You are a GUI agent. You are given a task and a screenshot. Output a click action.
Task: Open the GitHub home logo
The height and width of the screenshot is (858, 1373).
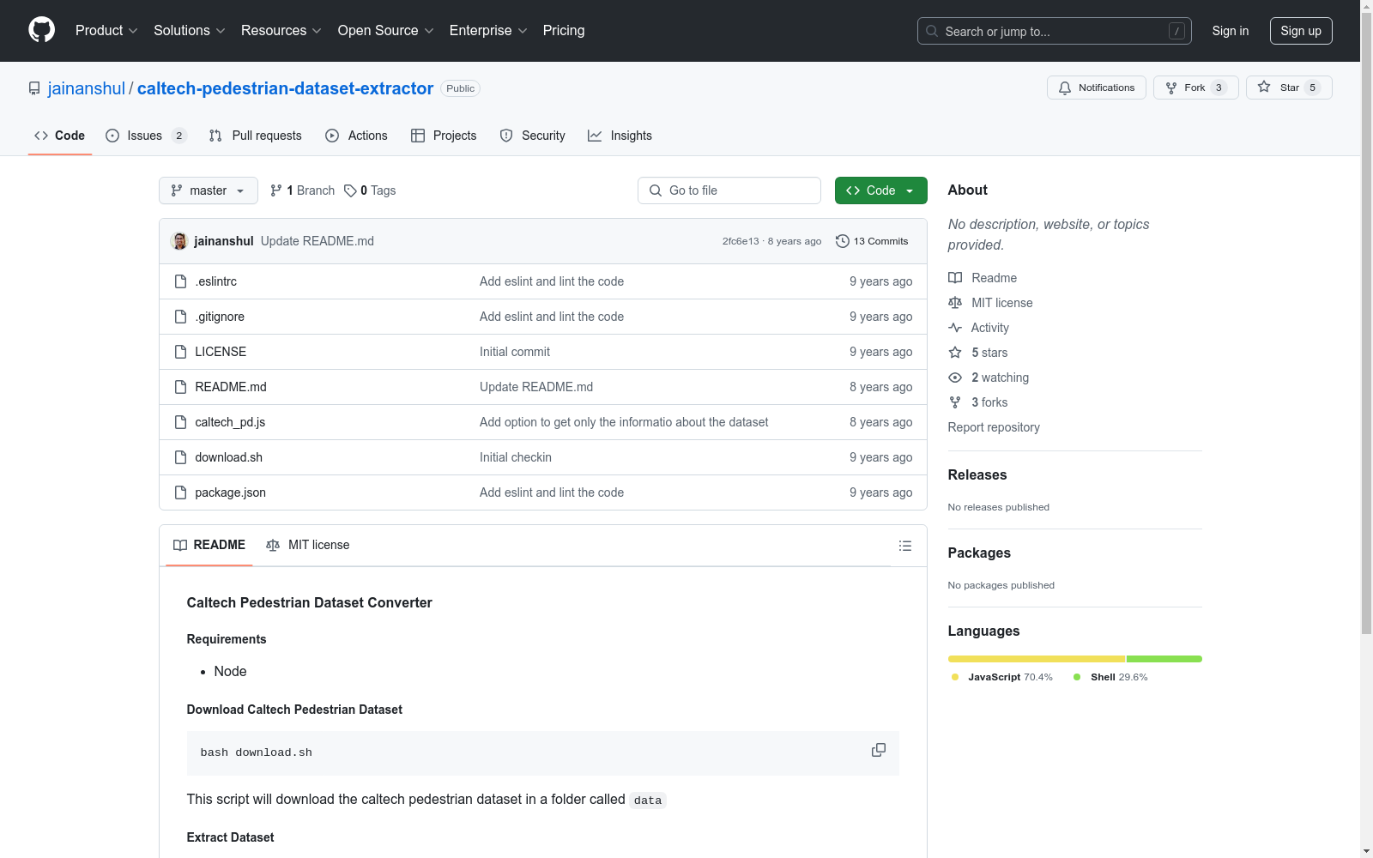(x=41, y=30)
